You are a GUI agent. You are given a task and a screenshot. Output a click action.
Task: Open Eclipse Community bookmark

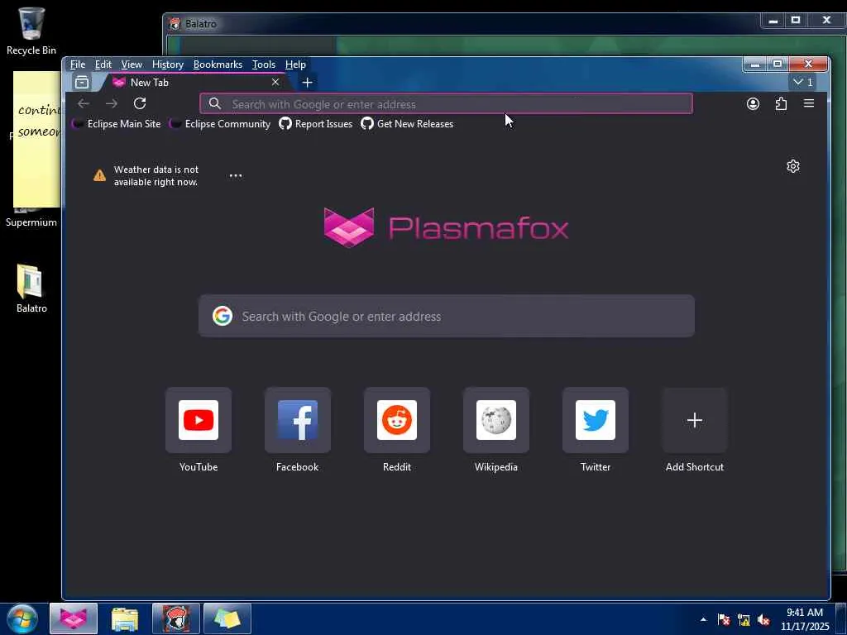pos(220,124)
